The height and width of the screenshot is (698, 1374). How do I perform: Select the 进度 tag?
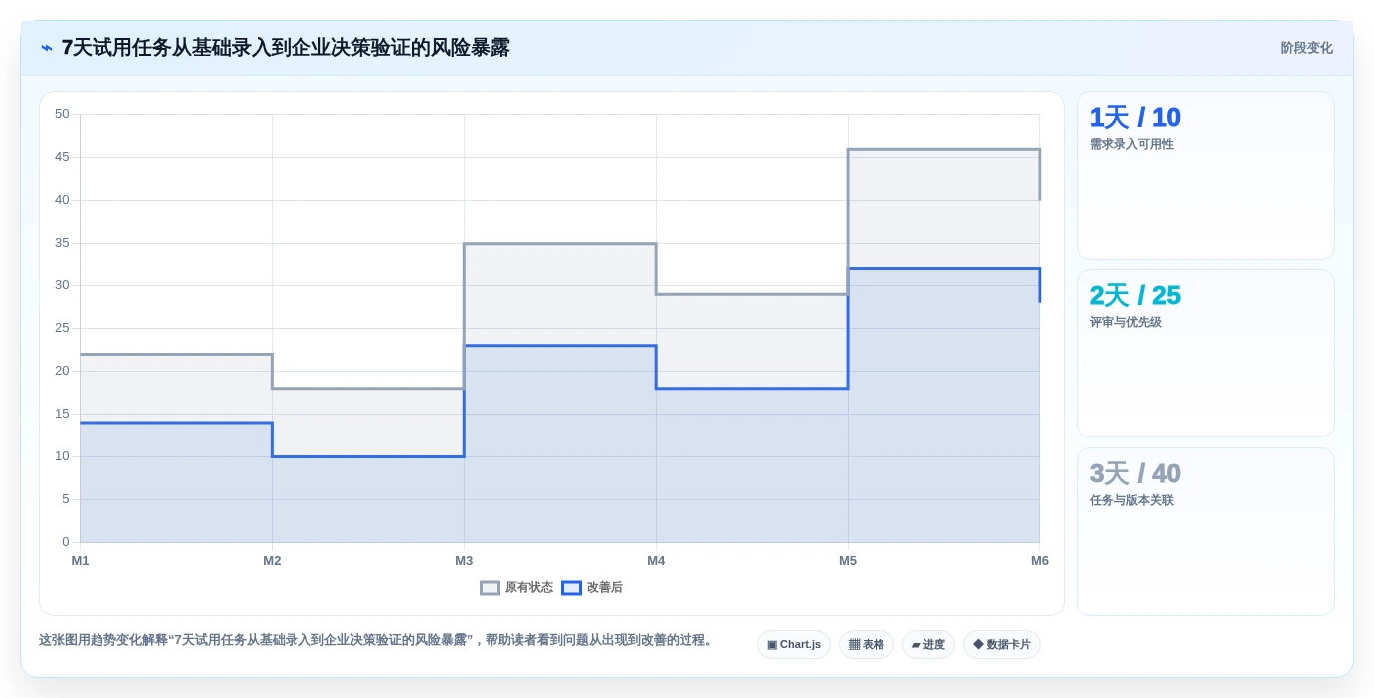pyautogui.click(x=928, y=644)
